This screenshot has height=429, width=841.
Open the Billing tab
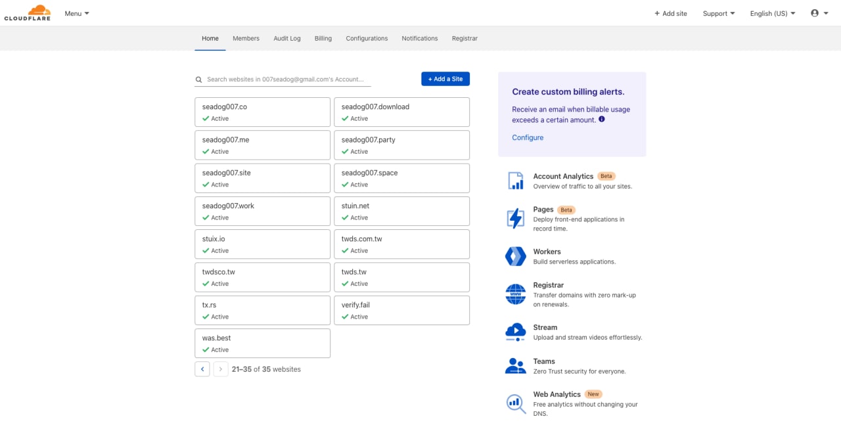323,39
